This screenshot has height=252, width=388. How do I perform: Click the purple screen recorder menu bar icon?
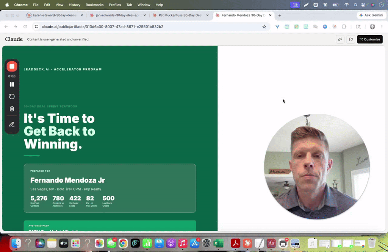(295, 5)
